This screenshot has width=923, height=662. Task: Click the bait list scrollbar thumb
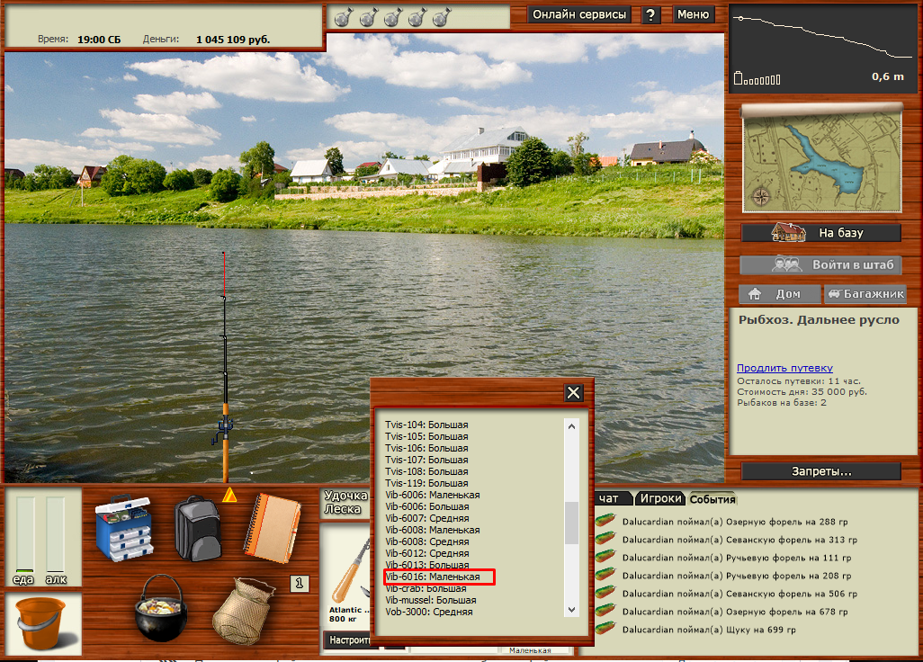(x=571, y=523)
